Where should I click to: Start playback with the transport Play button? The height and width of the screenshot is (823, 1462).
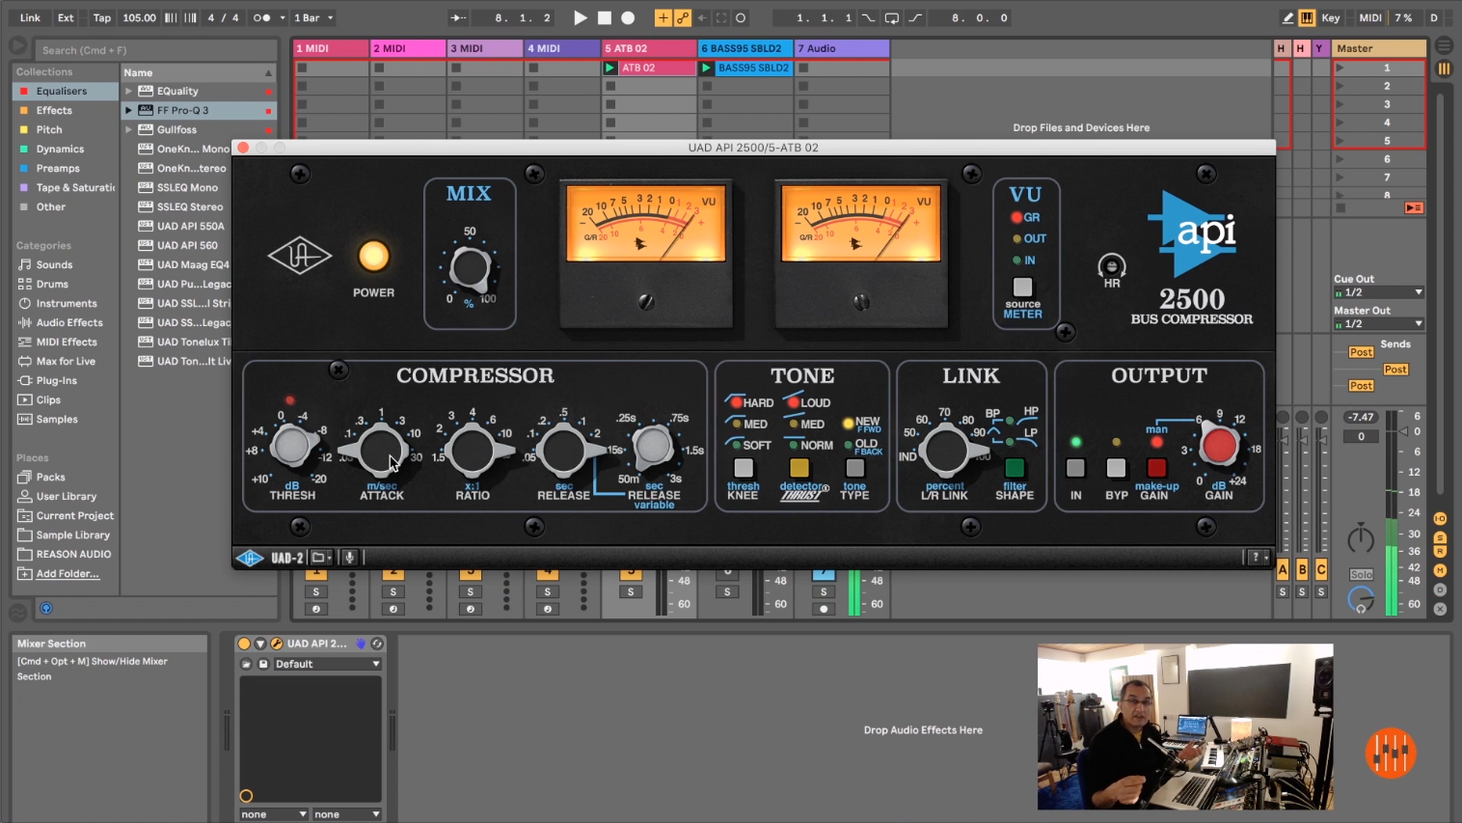pos(581,17)
